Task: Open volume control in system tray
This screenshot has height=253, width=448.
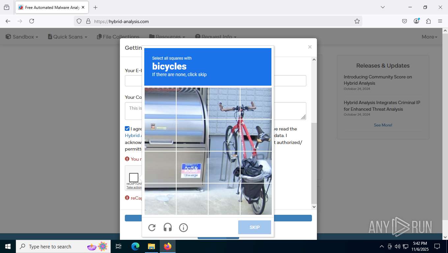Action: [x=398, y=246]
